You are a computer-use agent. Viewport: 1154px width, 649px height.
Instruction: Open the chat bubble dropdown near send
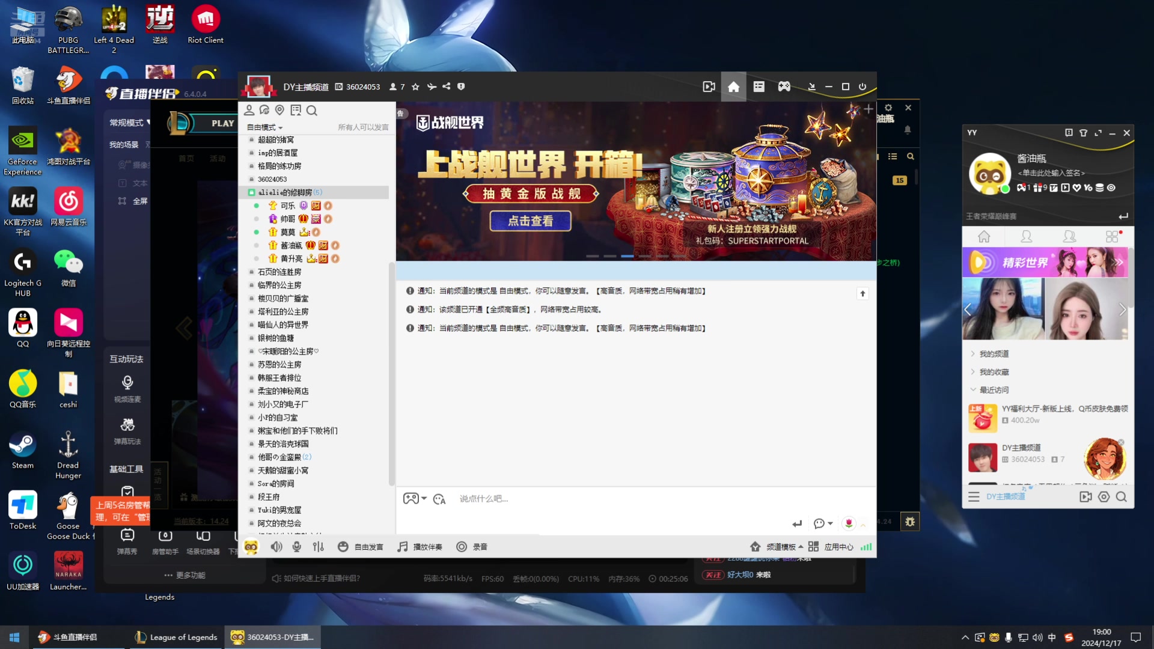[823, 524]
